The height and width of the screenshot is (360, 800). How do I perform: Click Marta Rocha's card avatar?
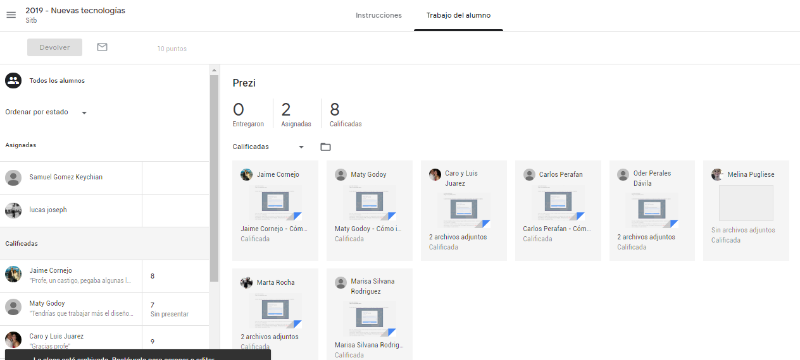247,282
